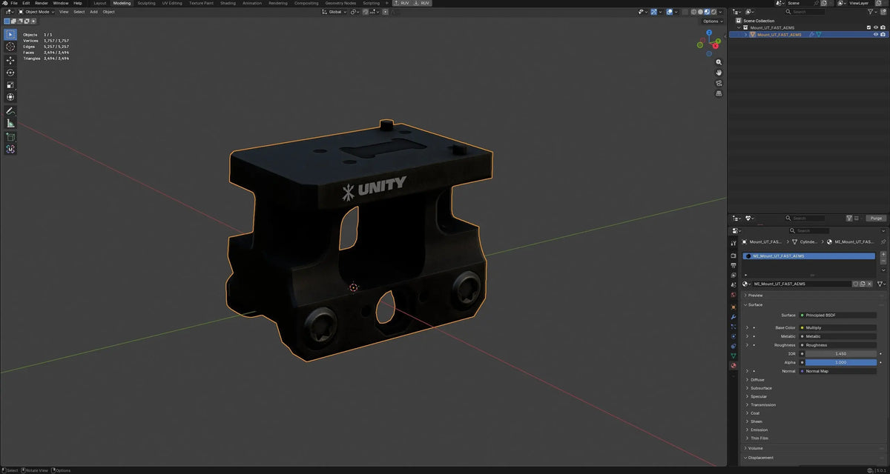890x474 pixels.
Task: Toggle camera view icon in viewport
Action: 719,83
